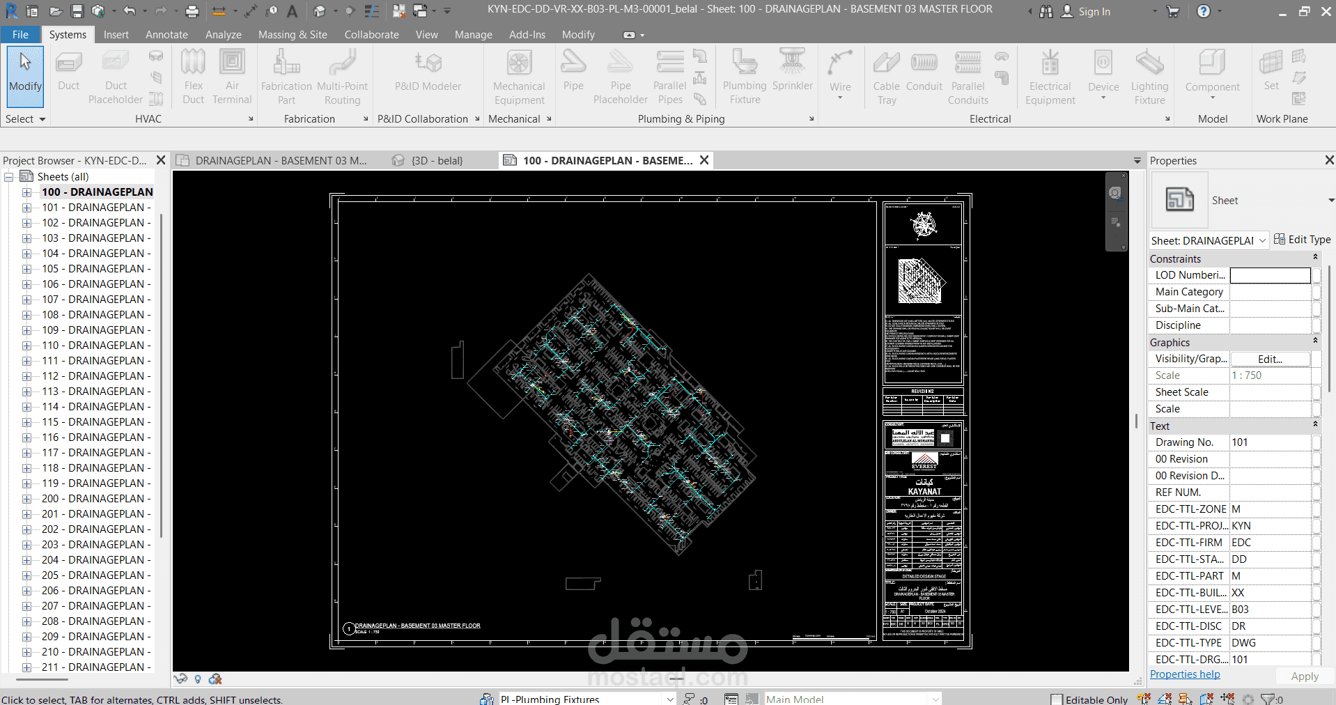1336x705 pixels.
Task: Switch to the {3D - belal} view tab
Action: tap(437, 161)
